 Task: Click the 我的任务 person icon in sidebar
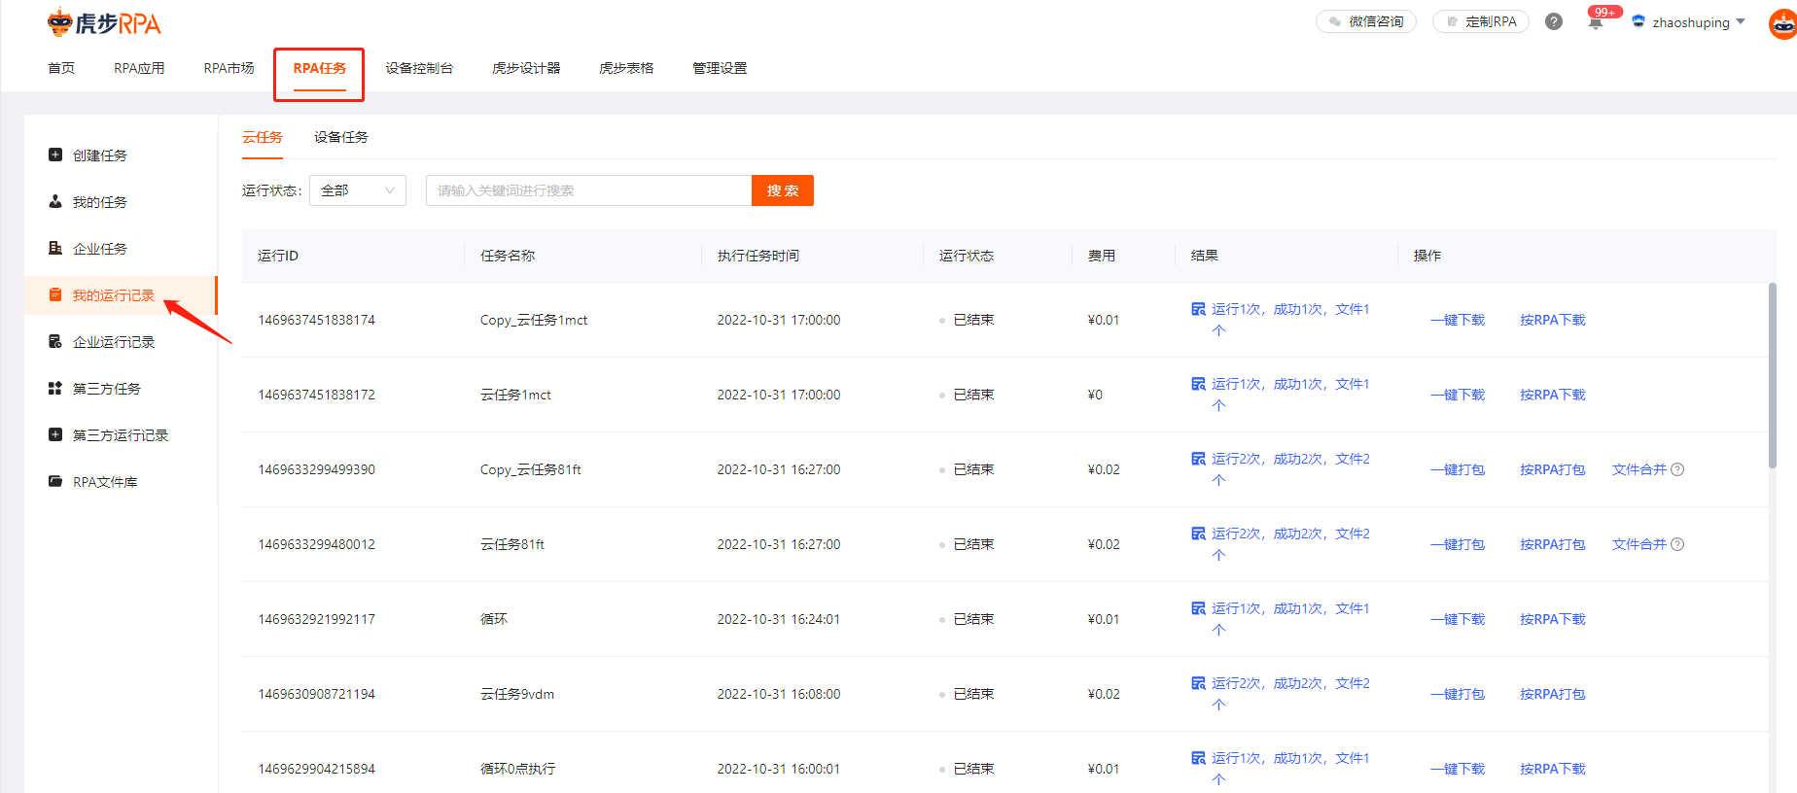pos(55,201)
